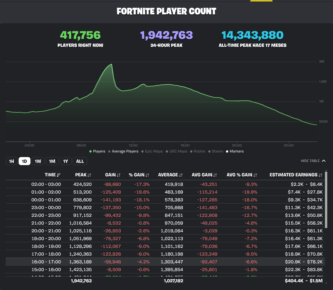Click the 14,343,880 all-time peak figure
This screenshot has width=333, height=290.
pyautogui.click(x=253, y=35)
